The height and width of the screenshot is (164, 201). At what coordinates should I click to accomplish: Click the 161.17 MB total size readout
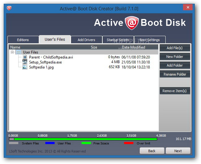[x=183, y=139]
